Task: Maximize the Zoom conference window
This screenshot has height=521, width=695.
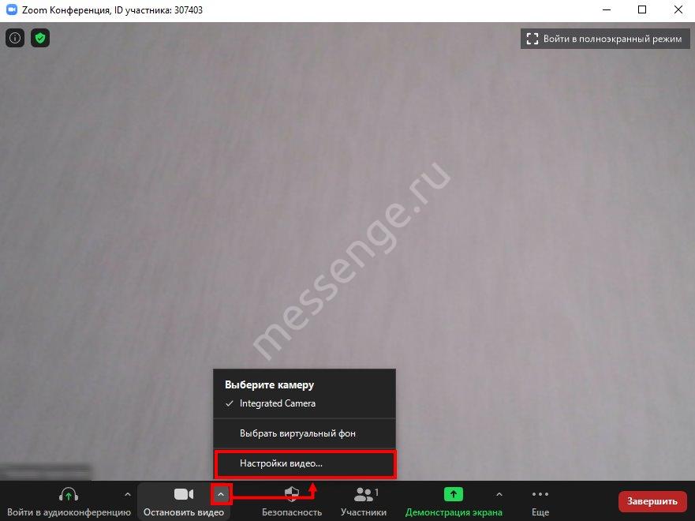Action: pyautogui.click(x=642, y=9)
